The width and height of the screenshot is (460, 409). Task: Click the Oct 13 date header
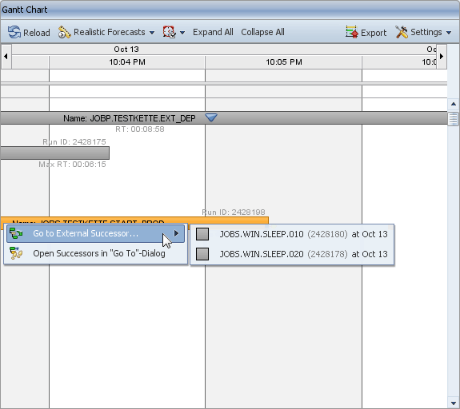pos(126,50)
